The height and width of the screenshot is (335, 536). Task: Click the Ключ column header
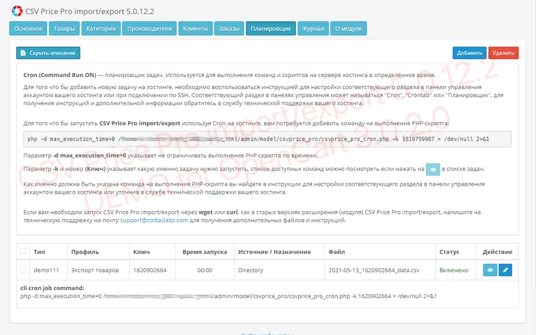point(141,252)
